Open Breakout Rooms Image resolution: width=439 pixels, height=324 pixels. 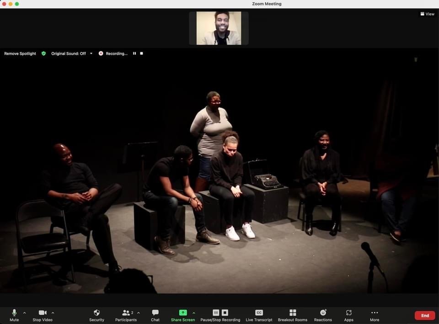[x=293, y=315]
